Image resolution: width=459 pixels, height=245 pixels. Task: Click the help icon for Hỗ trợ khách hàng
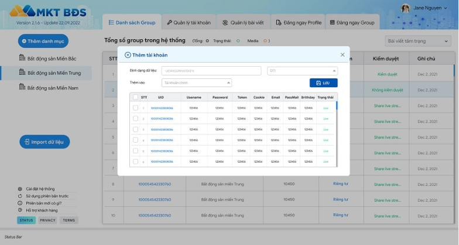point(20,210)
